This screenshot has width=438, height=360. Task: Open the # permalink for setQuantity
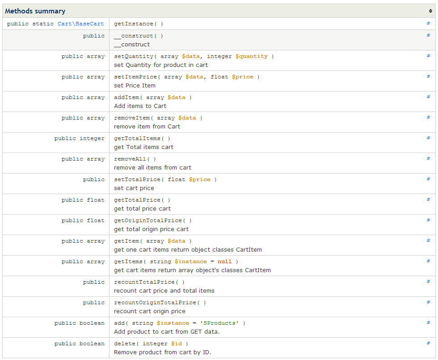428,56
